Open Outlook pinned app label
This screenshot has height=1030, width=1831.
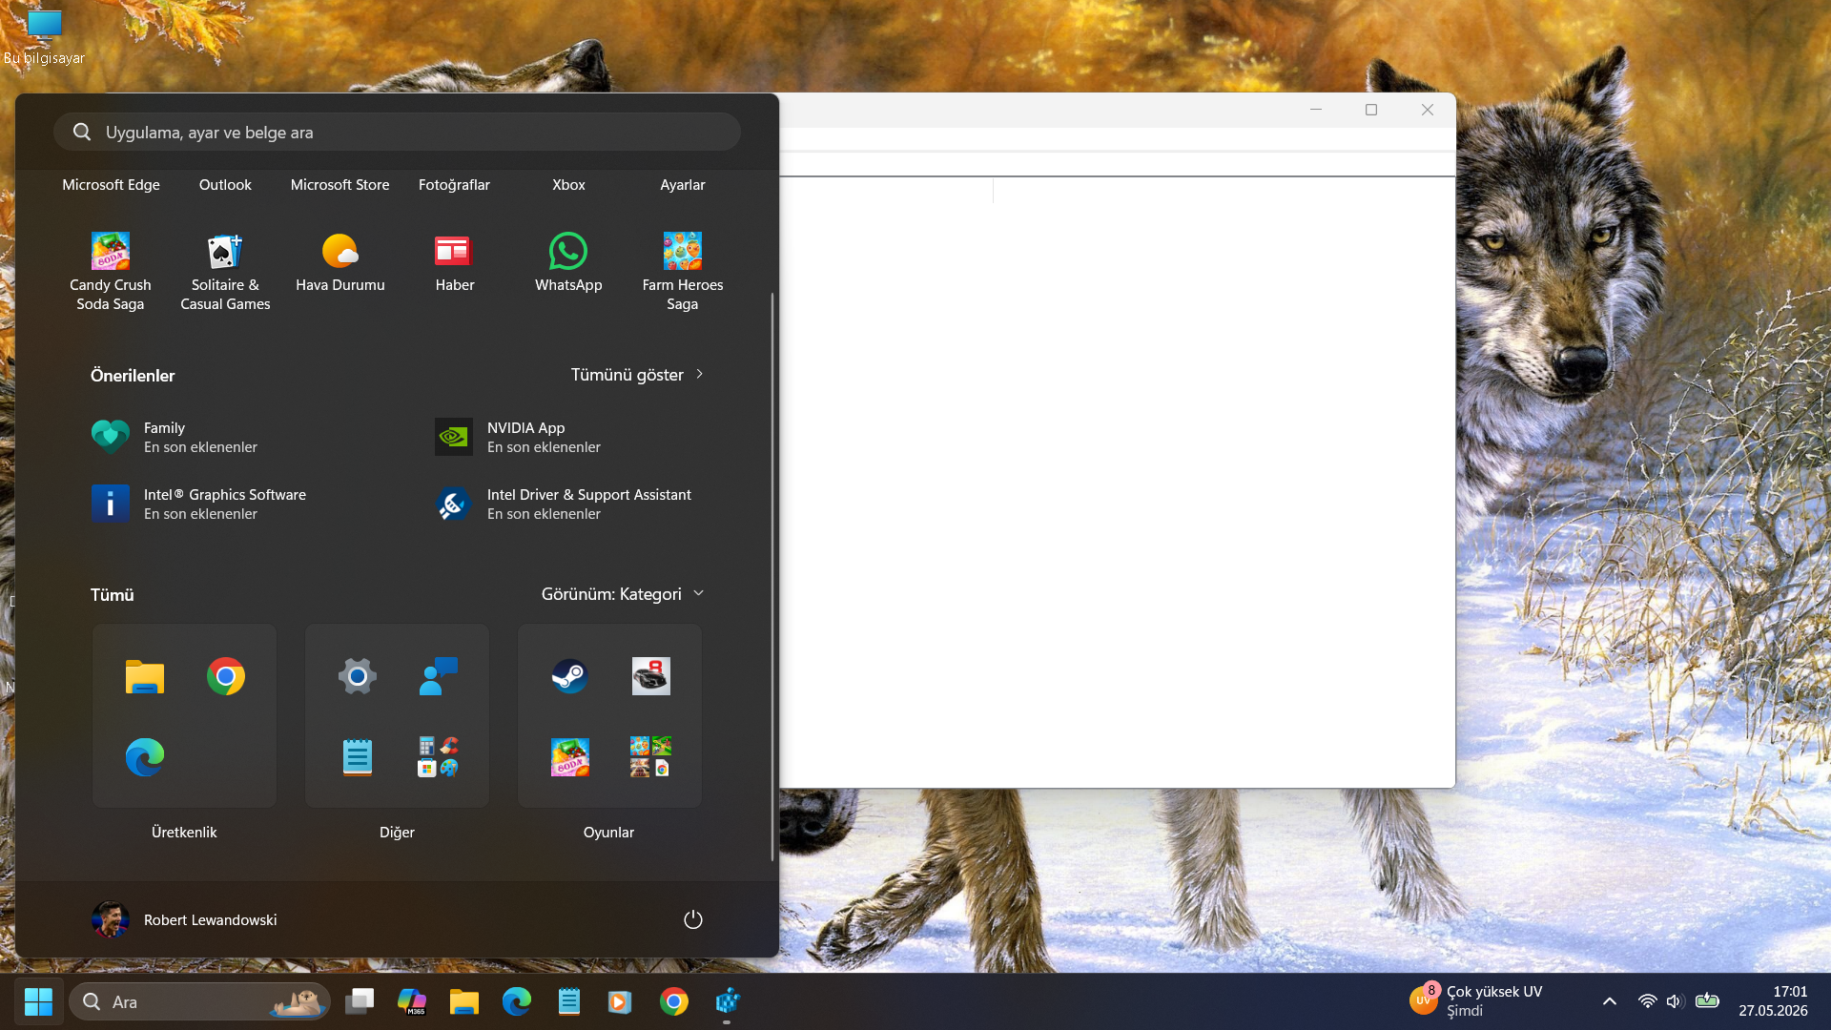pos(225,184)
